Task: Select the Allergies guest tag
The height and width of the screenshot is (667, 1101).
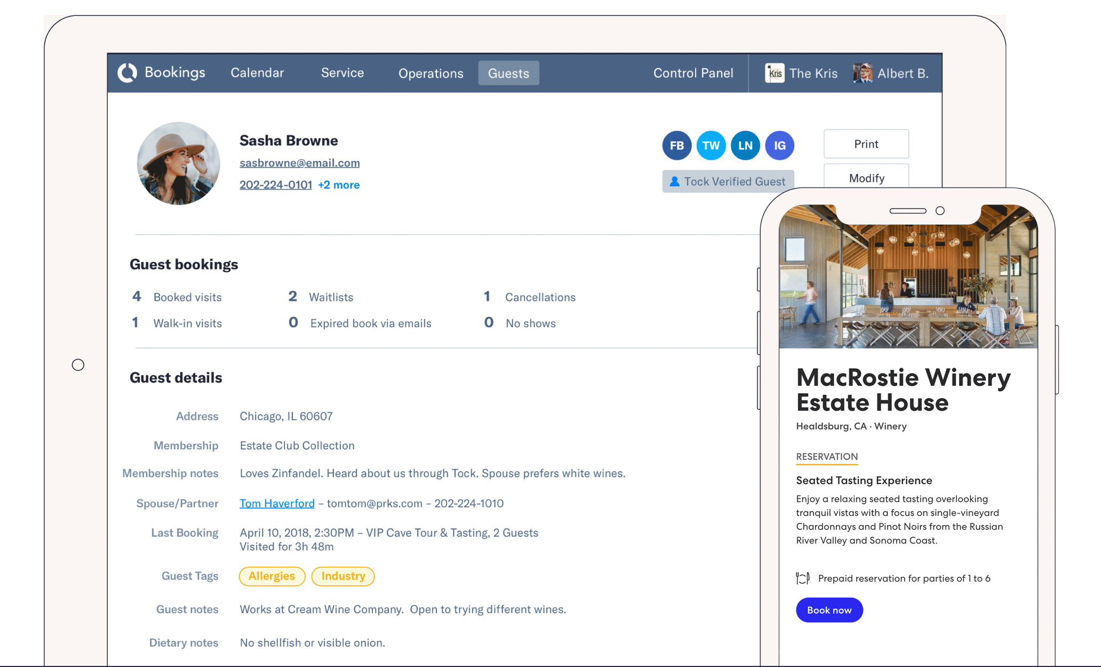Action: (272, 576)
